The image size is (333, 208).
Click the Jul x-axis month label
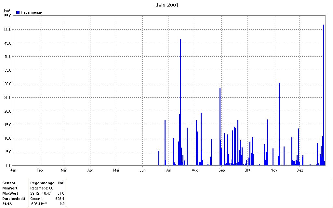[168, 170]
